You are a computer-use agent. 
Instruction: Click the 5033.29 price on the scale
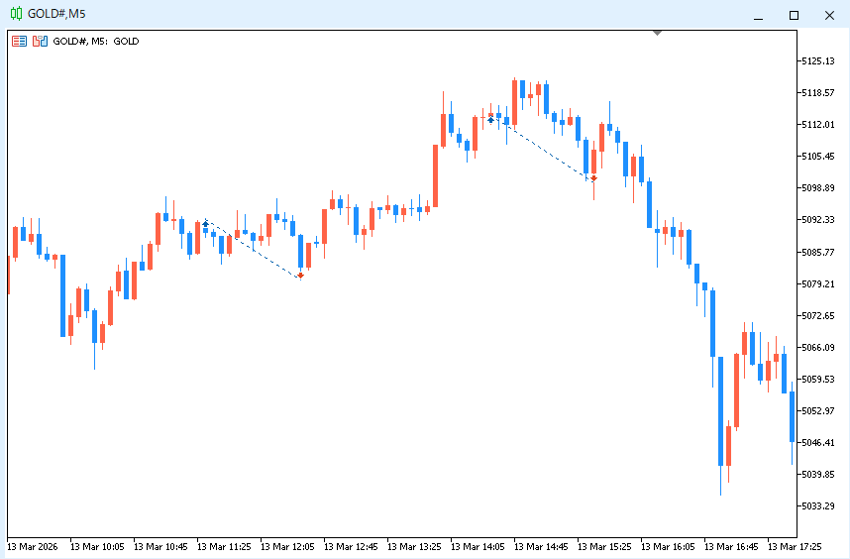(x=817, y=505)
